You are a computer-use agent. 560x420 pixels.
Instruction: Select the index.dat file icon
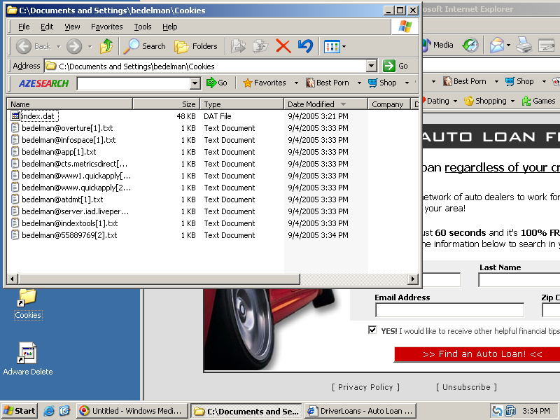[15, 116]
